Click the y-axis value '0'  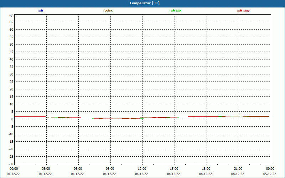12,119
